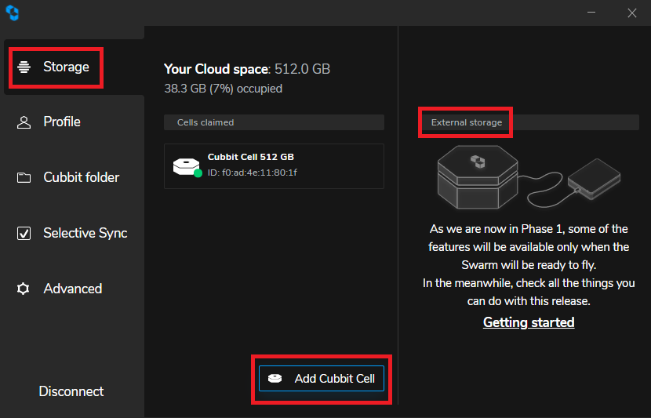Open the Advanced tab
Viewport: 651px width, 418px height.
point(74,289)
